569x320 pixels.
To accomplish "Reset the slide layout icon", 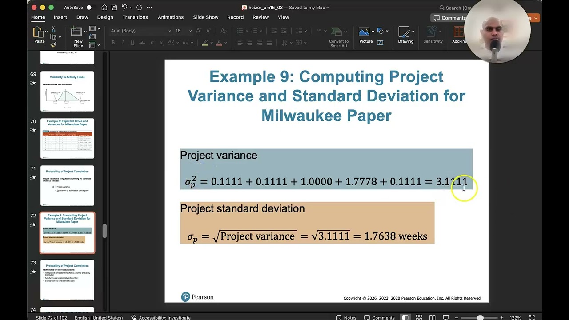I will point(92,37).
